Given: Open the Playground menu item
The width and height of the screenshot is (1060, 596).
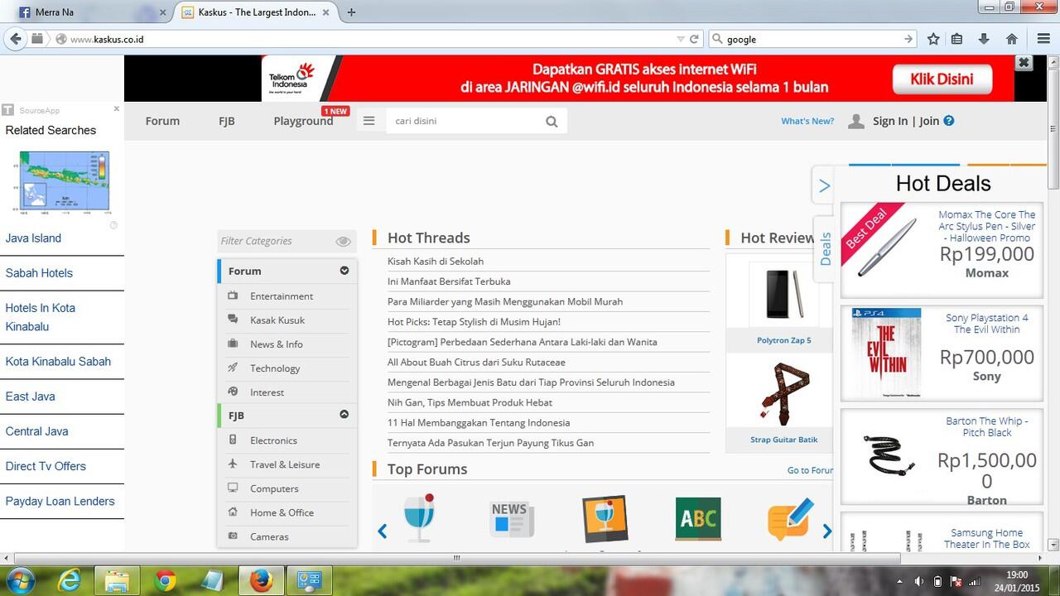Looking at the screenshot, I should tap(303, 121).
